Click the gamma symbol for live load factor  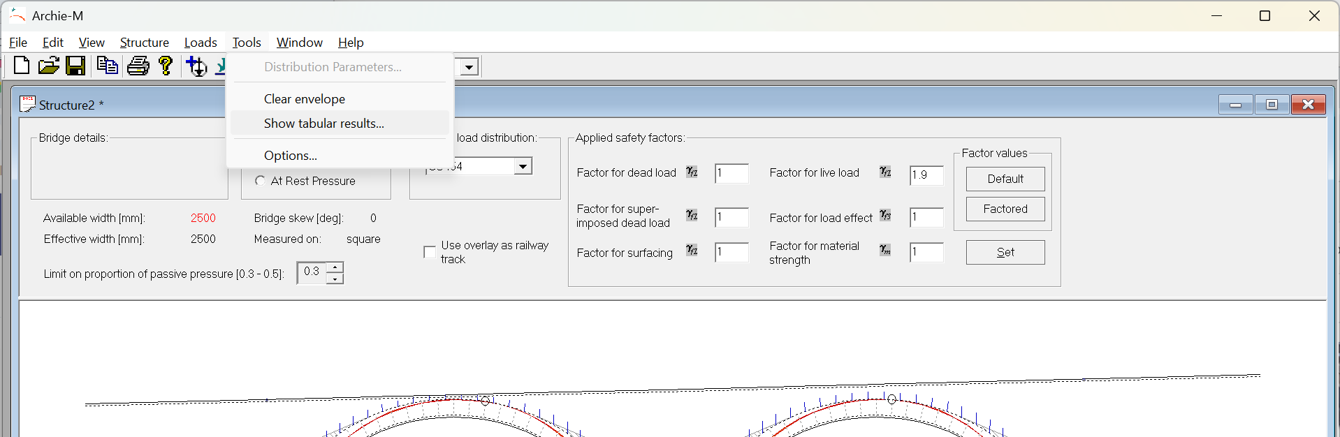(x=885, y=172)
